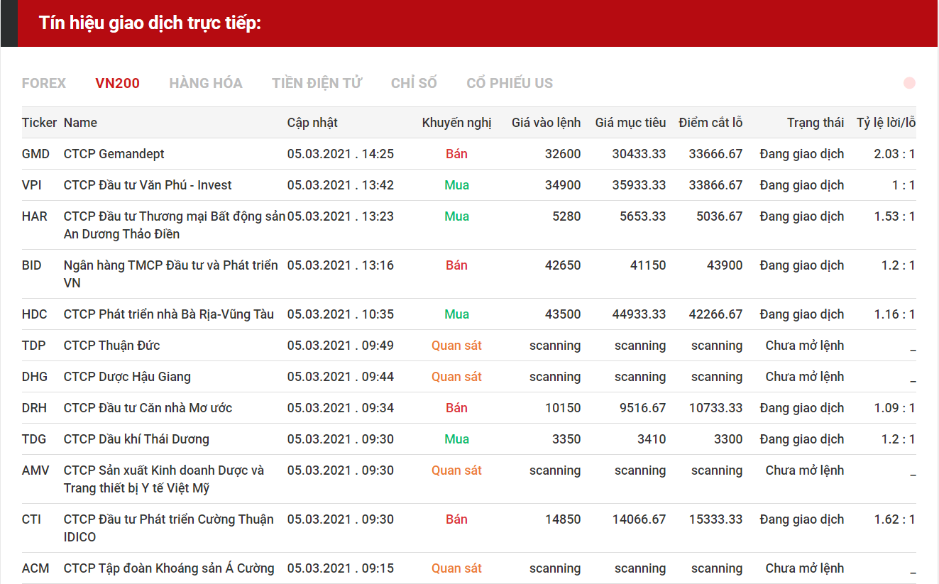Screen dimensions: 939x584
Task: Click Chưa mở lệnh status for DHG
Action: pyautogui.click(x=805, y=377)
